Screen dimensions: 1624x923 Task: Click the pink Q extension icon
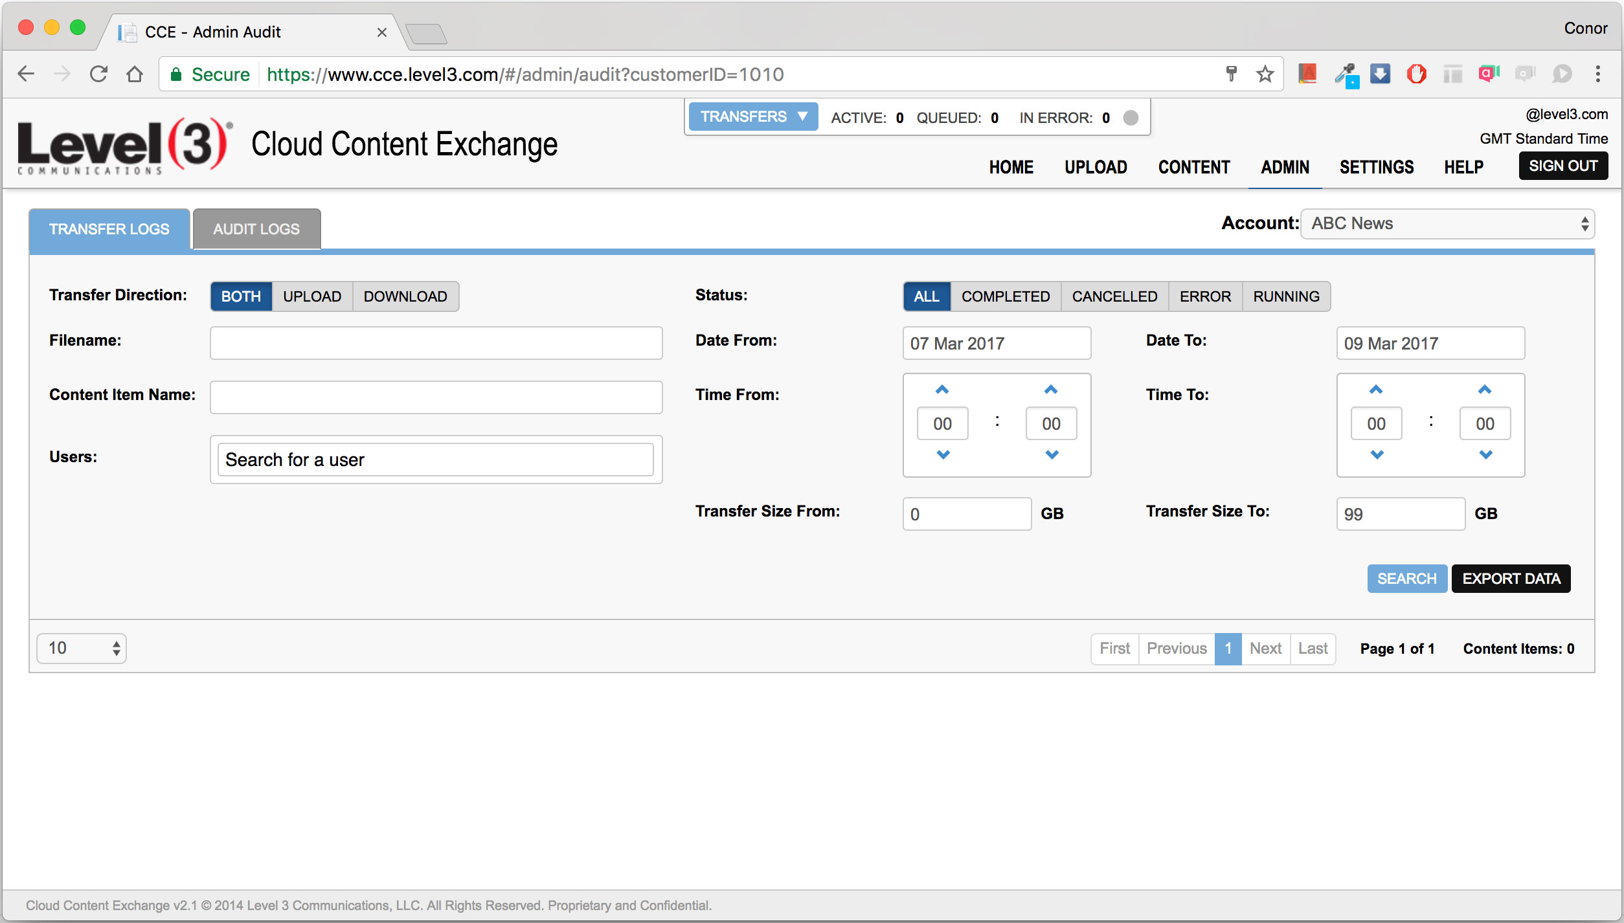click(1489, 74)
